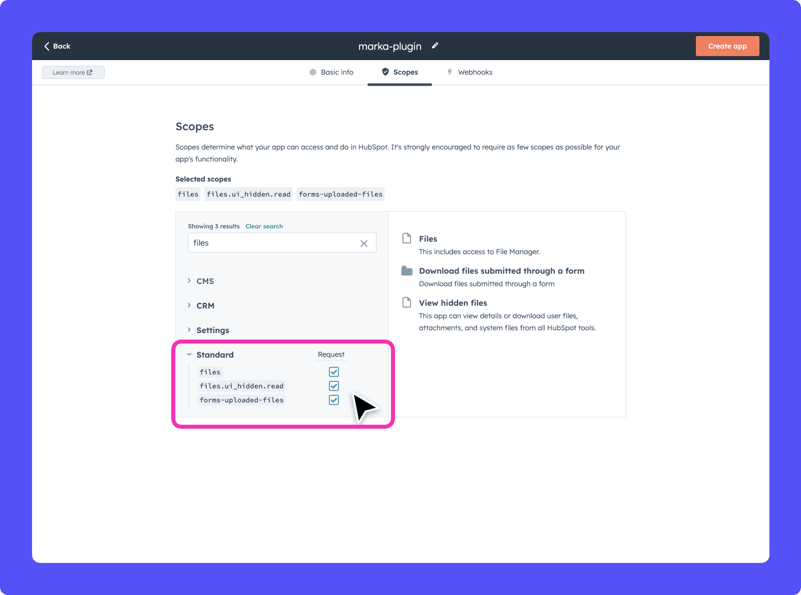Click the Files heading in description panel
This screenshot has height=595, width=801.
point(428,239)
